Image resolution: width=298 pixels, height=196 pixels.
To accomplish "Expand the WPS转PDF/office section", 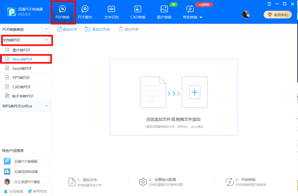I will coord(26,106).
